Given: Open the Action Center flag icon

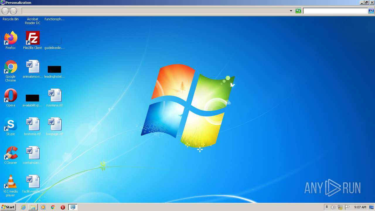Looking at the screenshot, I should point(347,207).
